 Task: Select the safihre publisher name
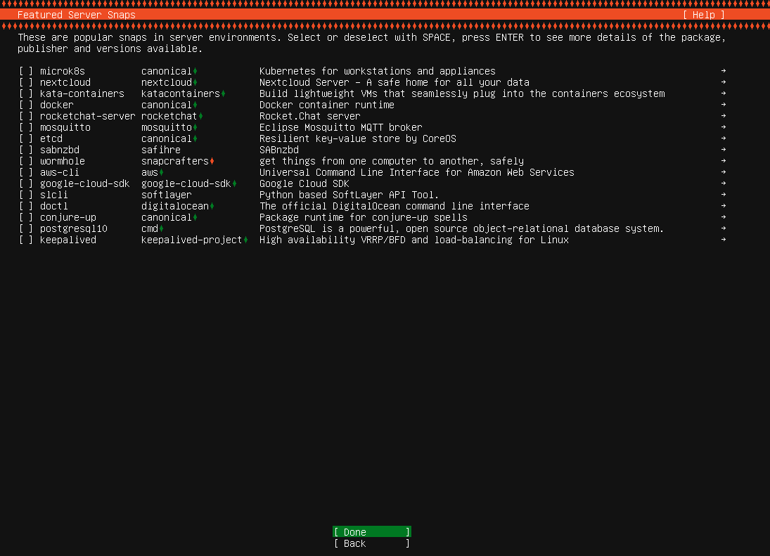[x=161, y=150]
